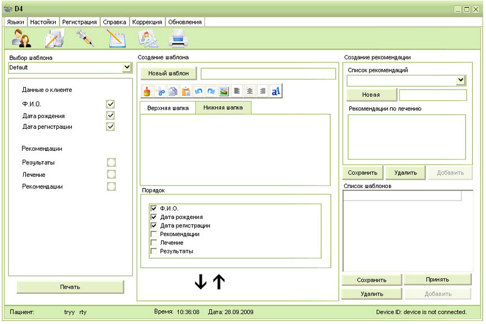Open the patients (two people) icon
Image resolution: width=486 pixels, height=324 pixels.
pos(22,39)
